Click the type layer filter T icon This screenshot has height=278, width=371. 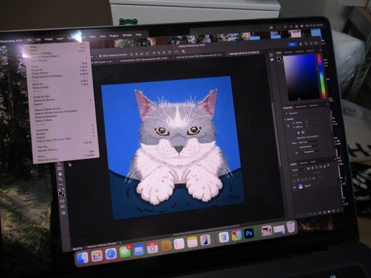[x=316, y=167]
